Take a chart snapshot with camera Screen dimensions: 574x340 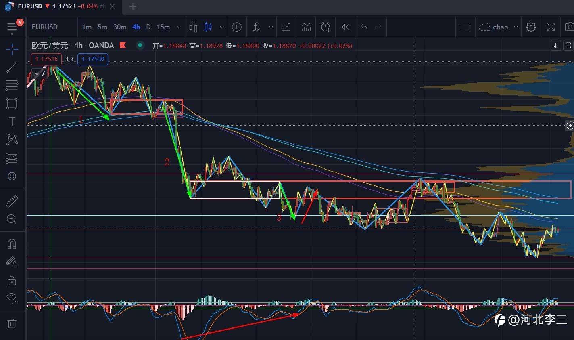click(x=569, y=27)
